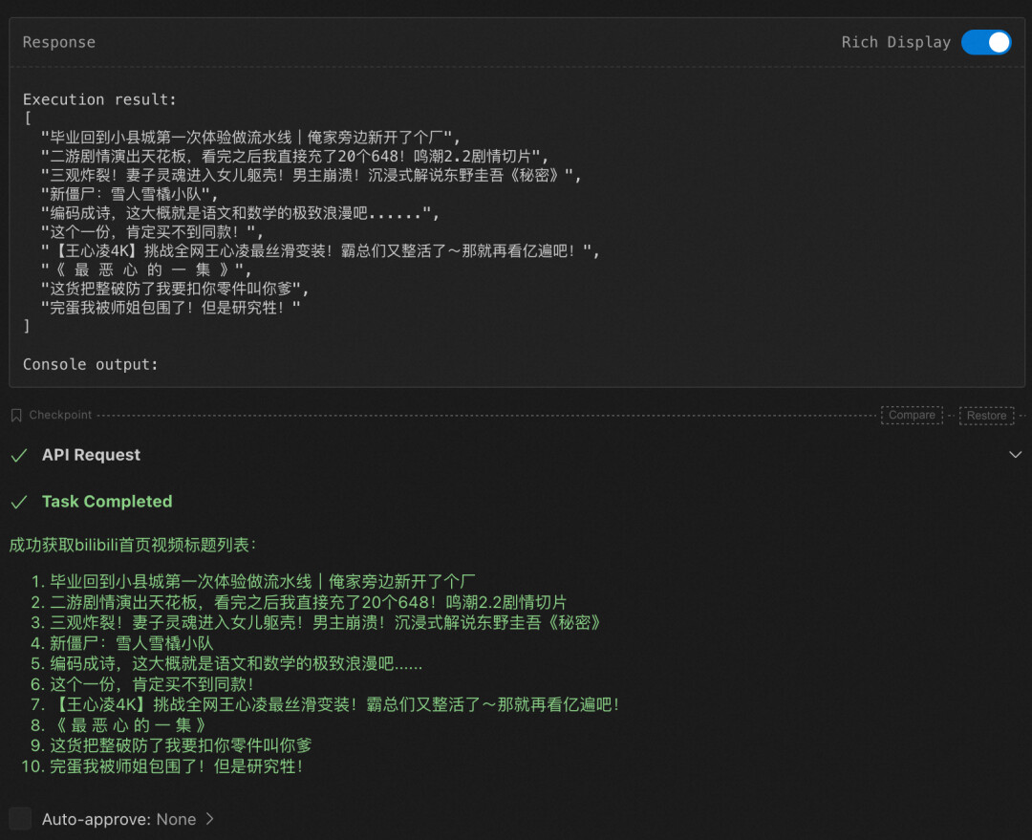Click the Checkpoint bookmark icon
The width and height of the screenshot is (1032, 840).
coord(16,415)
